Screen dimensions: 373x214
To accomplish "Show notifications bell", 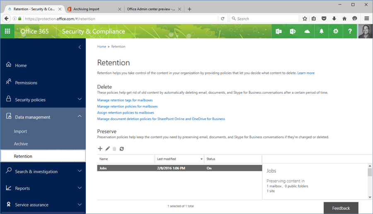I will pyautogui.click(x=321, y=31).
